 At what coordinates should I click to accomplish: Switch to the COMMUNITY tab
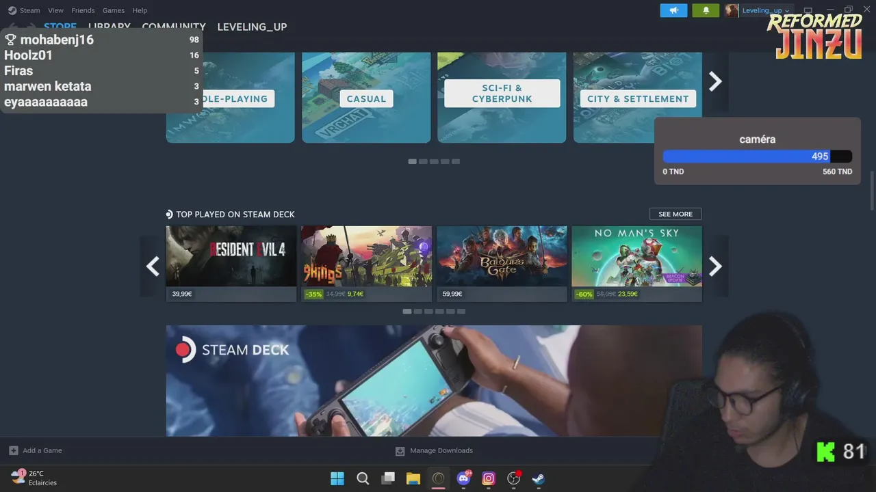174,27
